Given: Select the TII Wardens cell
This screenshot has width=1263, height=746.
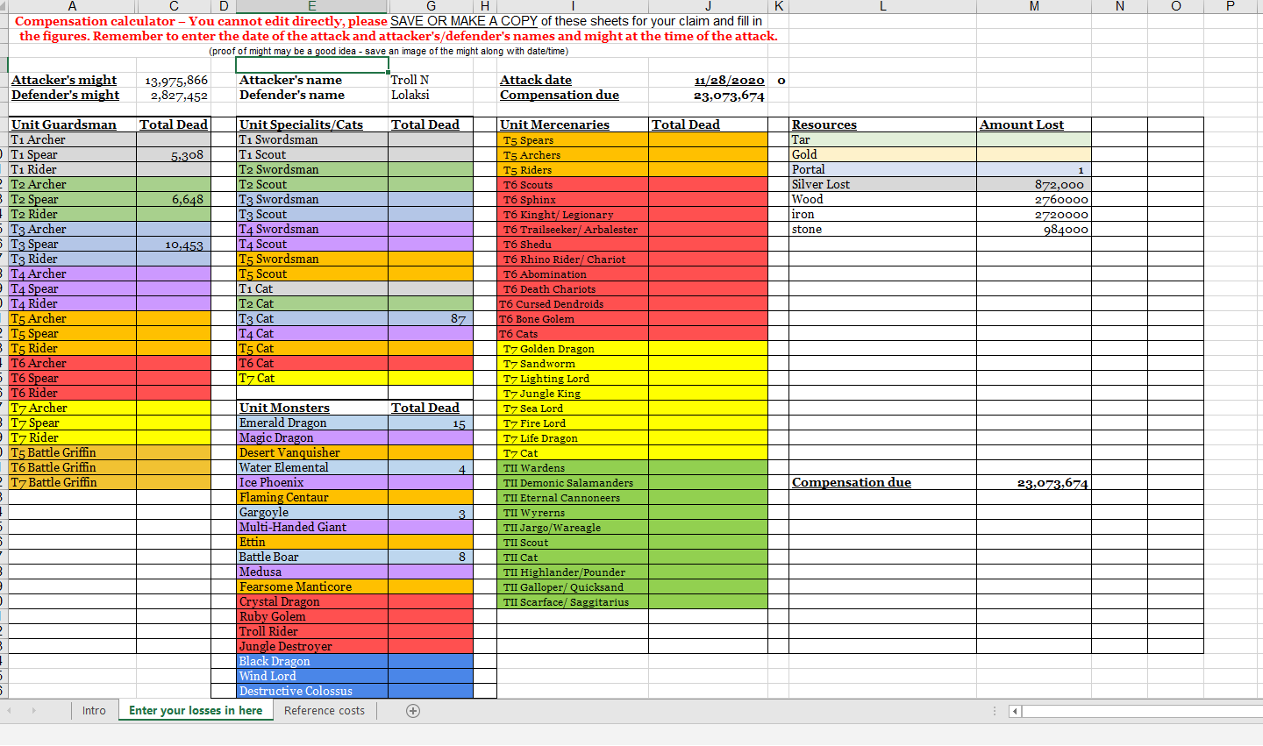Looking at the screenshot, I should (x=574, y=468).
